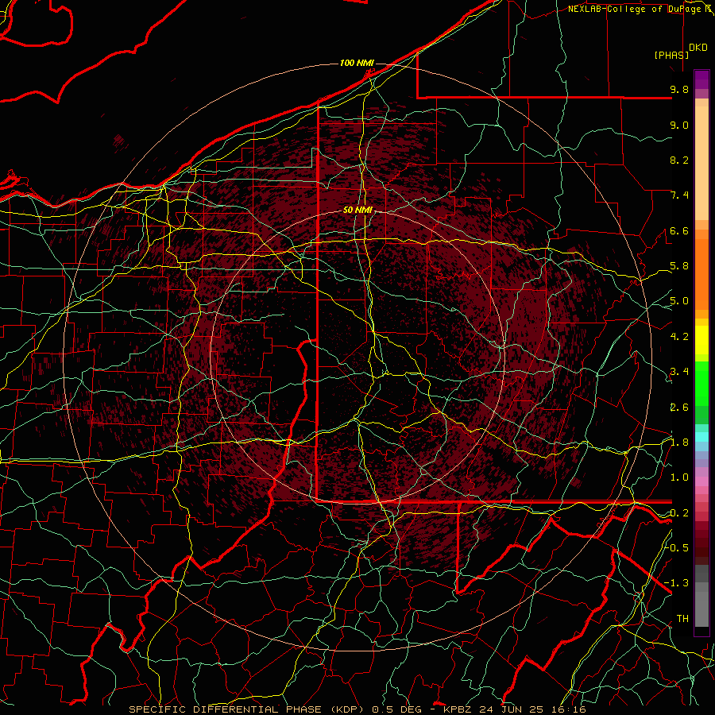This screenshot has height=715, width=715.
Task: Select the 4.2 value on the color scale
Action: 679,337
